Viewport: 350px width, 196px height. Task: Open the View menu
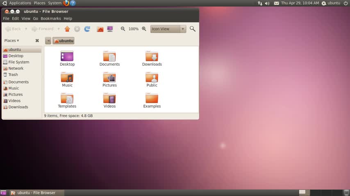tap(26, 18)
